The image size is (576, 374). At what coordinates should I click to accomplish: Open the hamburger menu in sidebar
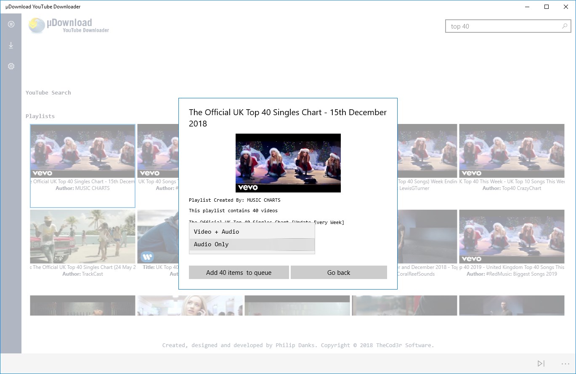(11, 24)
